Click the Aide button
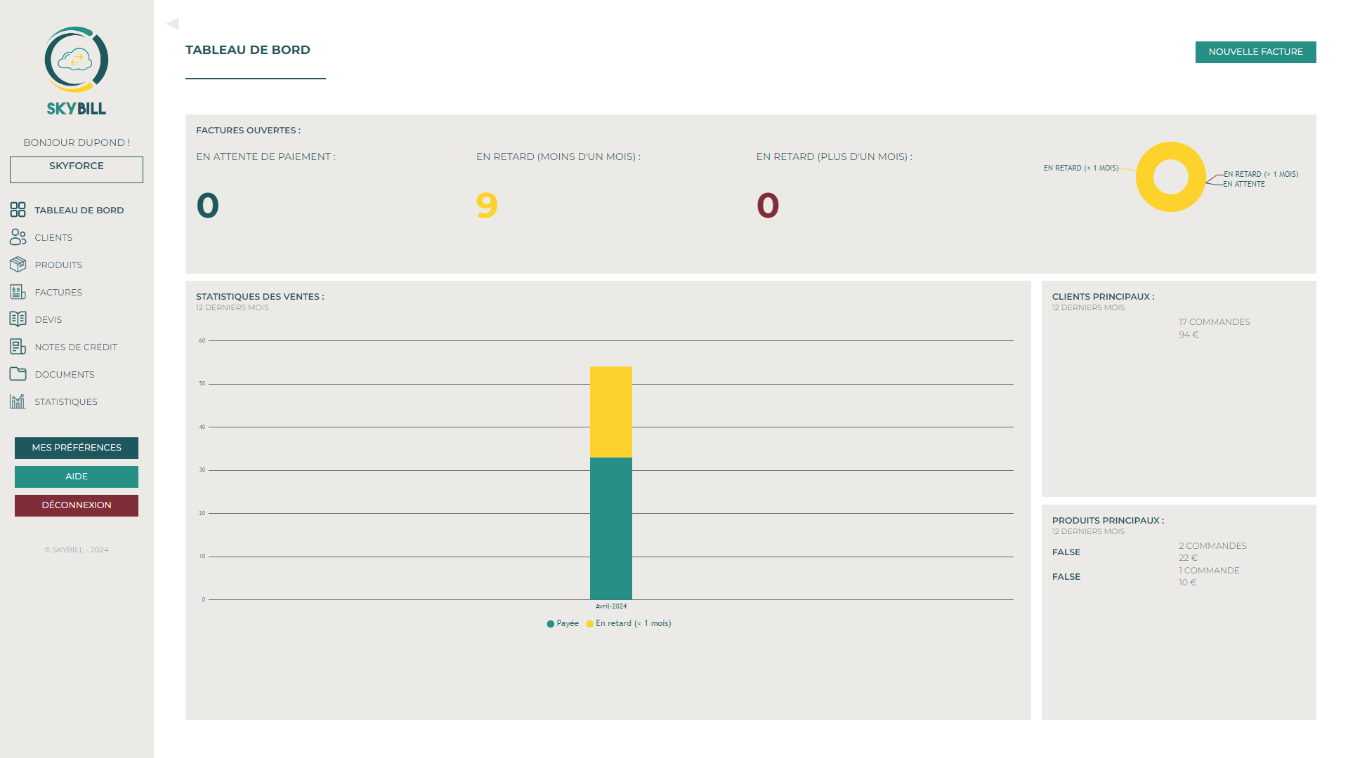 click(x=77, y=477)
